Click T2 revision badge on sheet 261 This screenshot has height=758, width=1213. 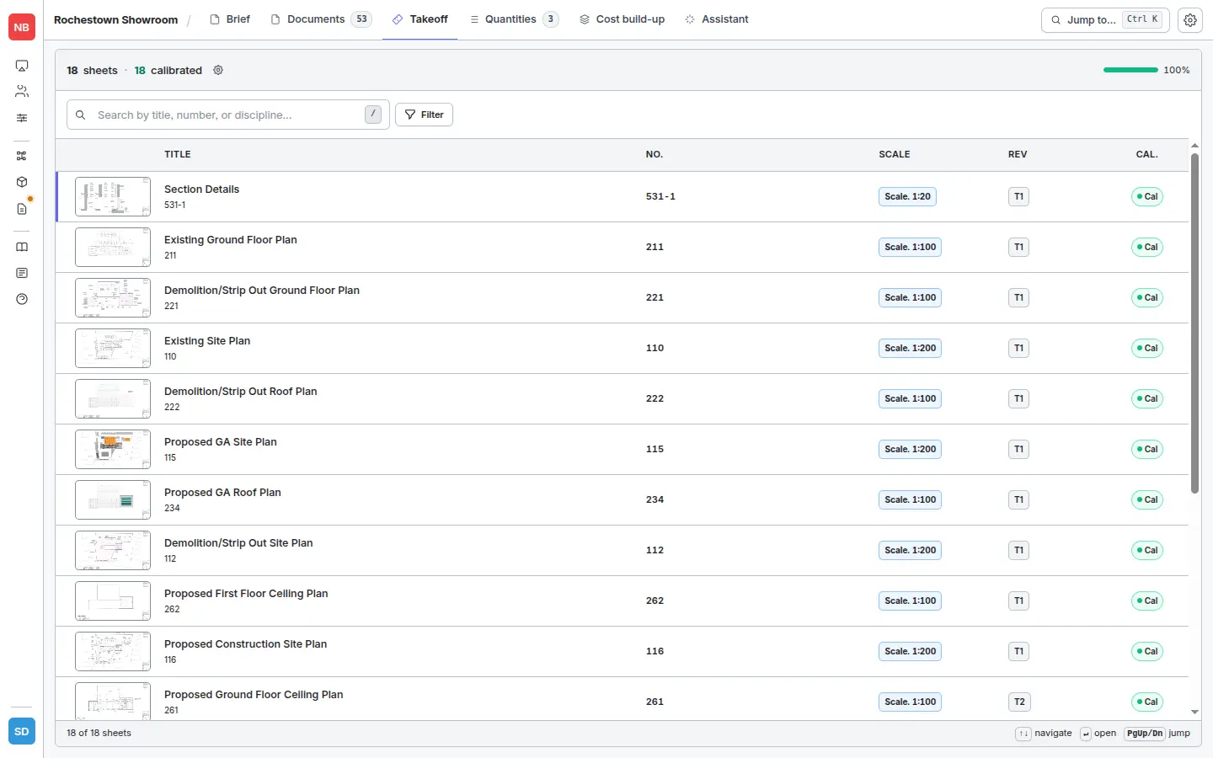[1019, 702]
